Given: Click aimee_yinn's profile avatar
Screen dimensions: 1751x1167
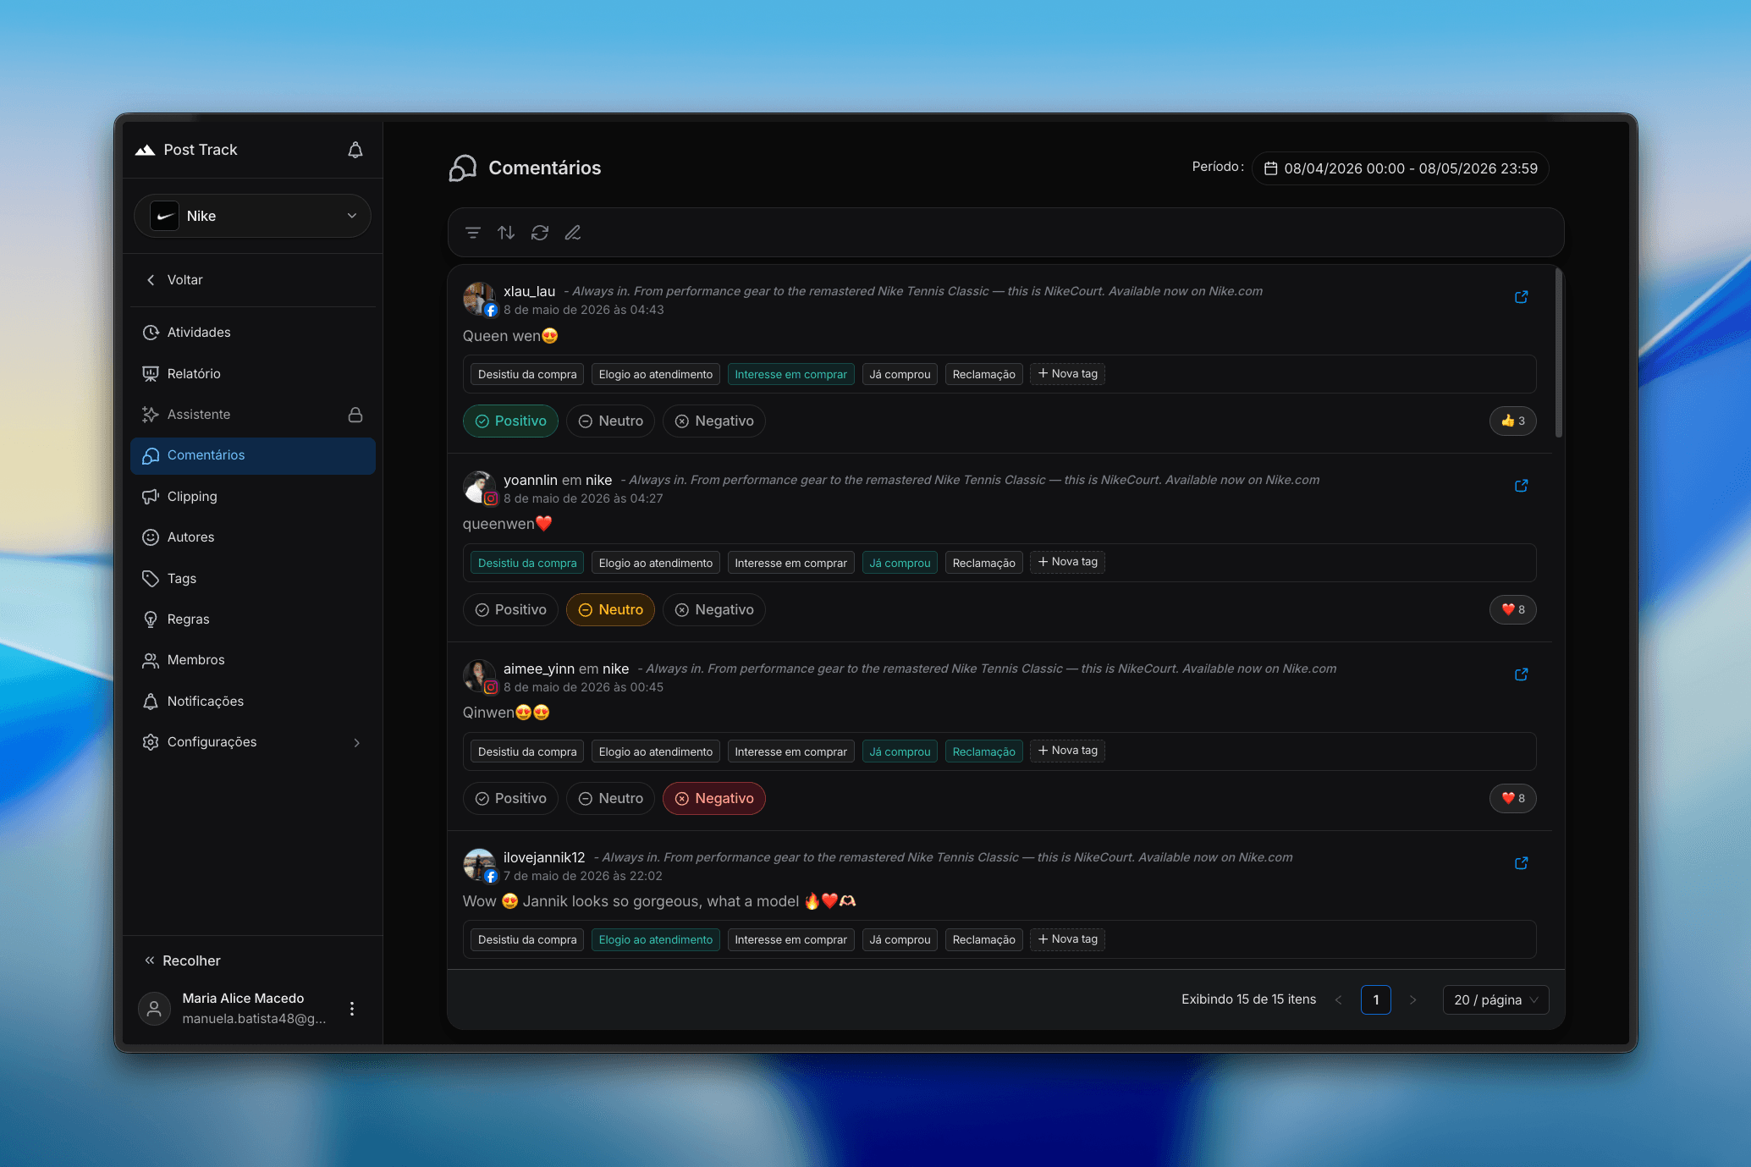Looking at the screenshot, I should pyautogui.click(x=479, y=676).
